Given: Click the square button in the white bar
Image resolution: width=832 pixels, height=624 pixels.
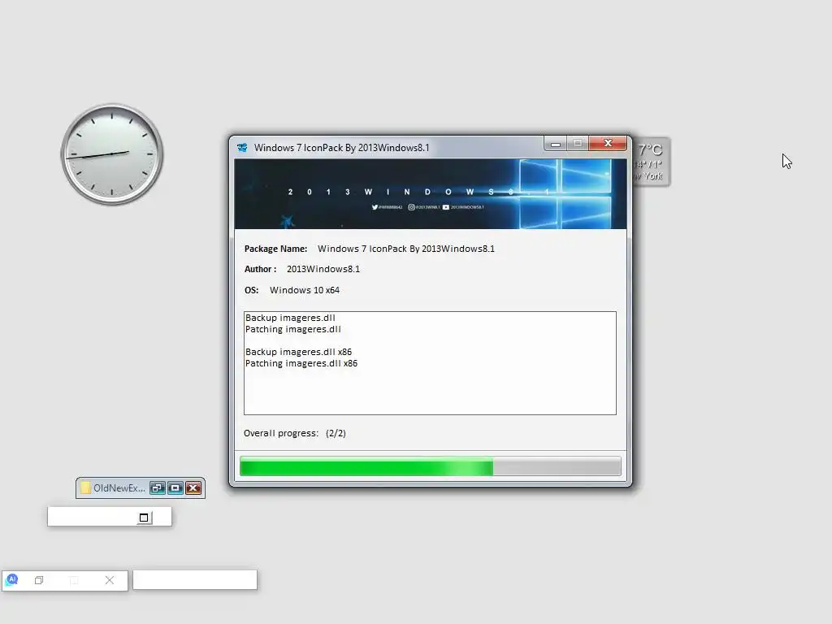Looking at the screenshot, I should point(144,518).
